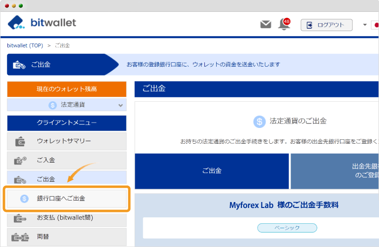Click the 出金先銀行のご登録 button
The height and width of the screenshot is (247, 379).
(x=335, y=171)
